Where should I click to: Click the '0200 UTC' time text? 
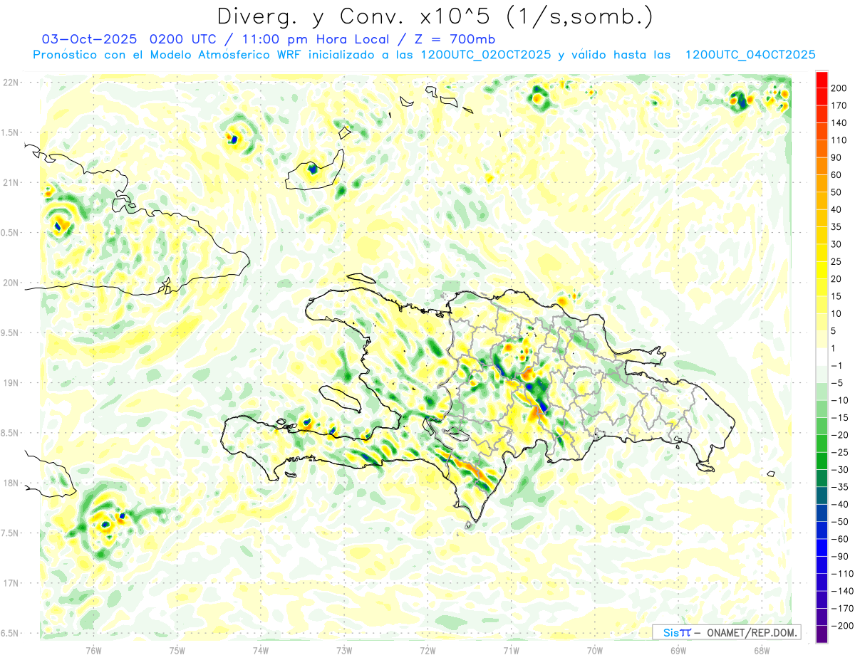point(183,39)
